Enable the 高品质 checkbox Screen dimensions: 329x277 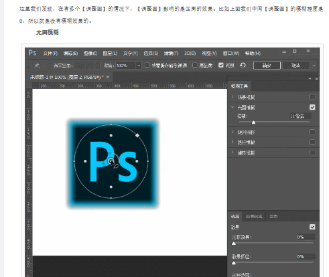coord(195,65)
